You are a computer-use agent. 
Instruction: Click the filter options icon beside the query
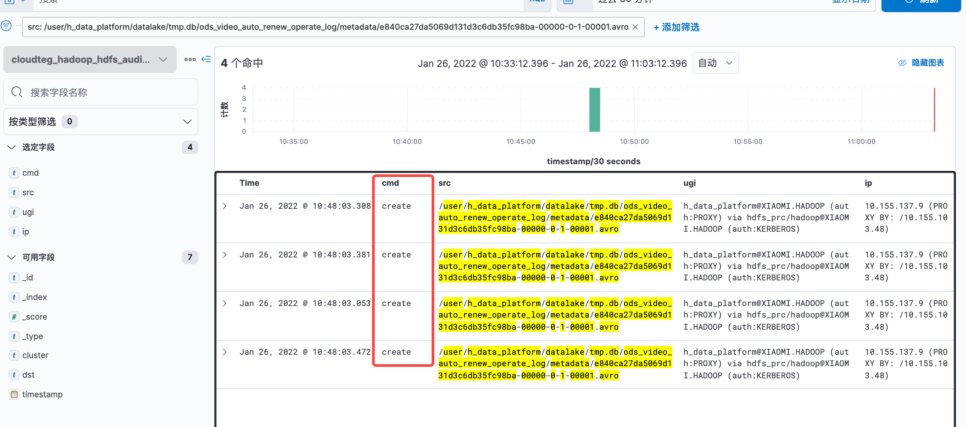click(6, 26)
